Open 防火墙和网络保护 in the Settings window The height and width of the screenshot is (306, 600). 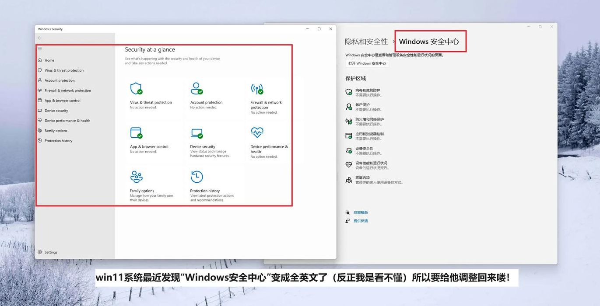pos(369,119)
